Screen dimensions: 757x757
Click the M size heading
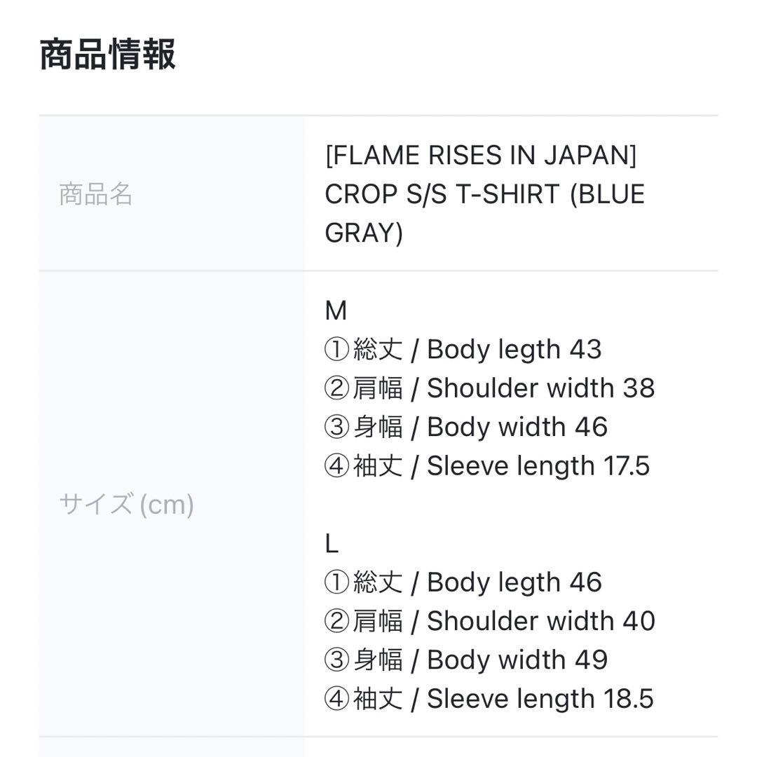pos(336,311)
